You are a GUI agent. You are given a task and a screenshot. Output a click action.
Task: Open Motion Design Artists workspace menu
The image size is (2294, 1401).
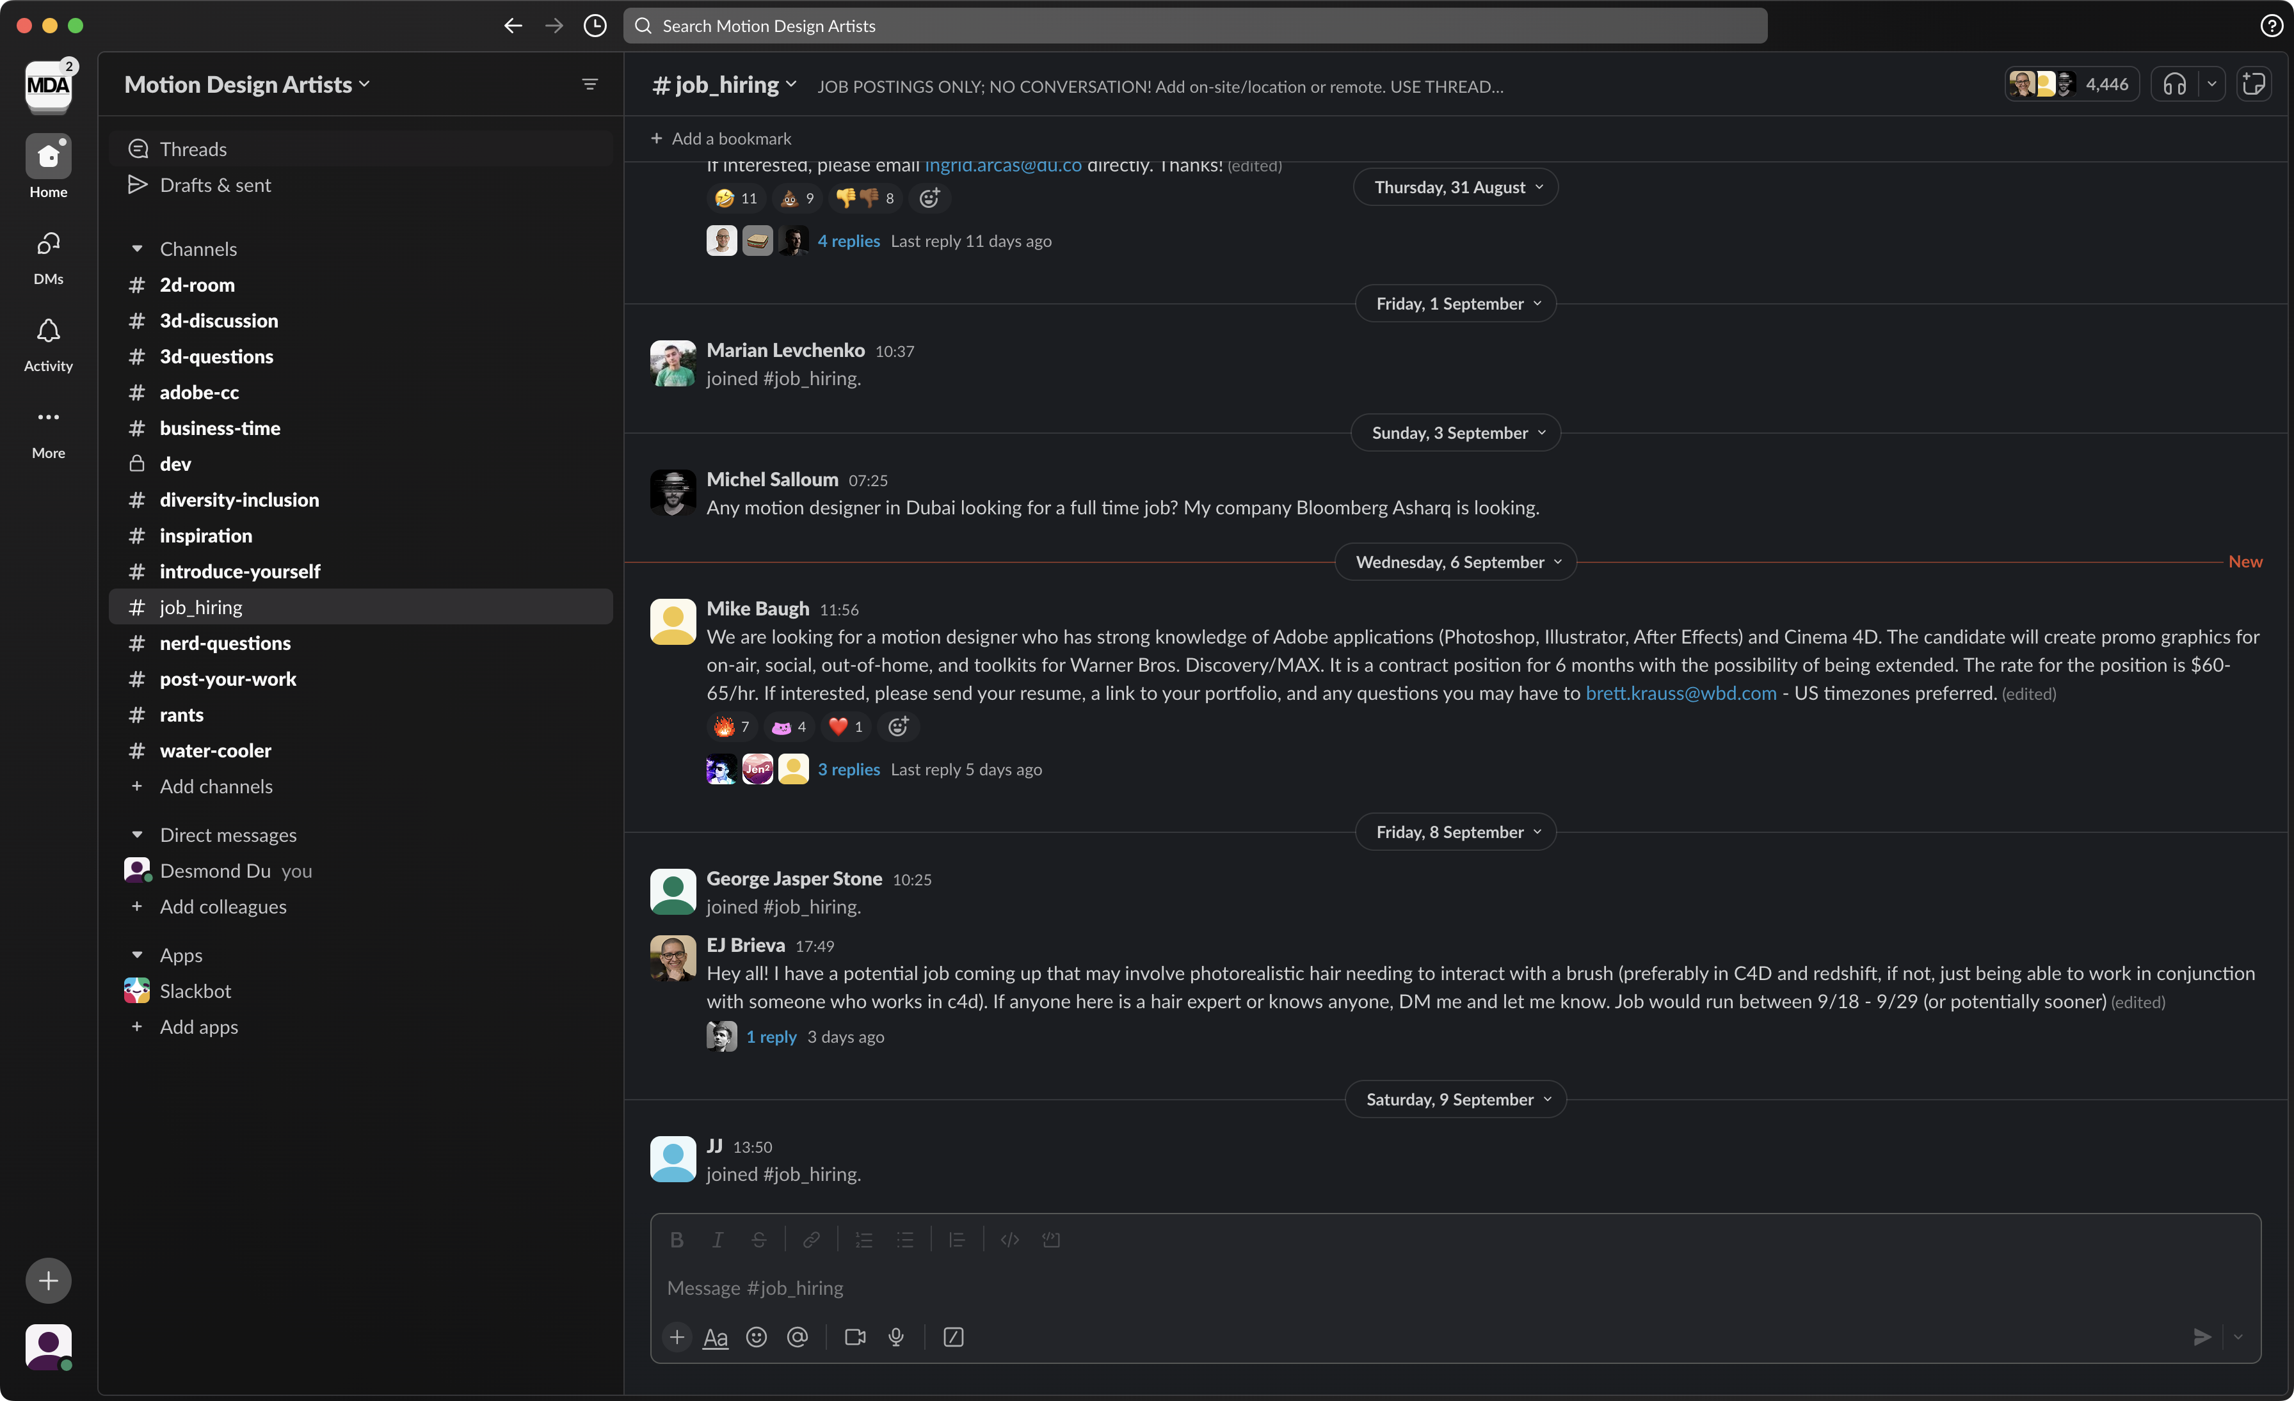tap(246, 84)
